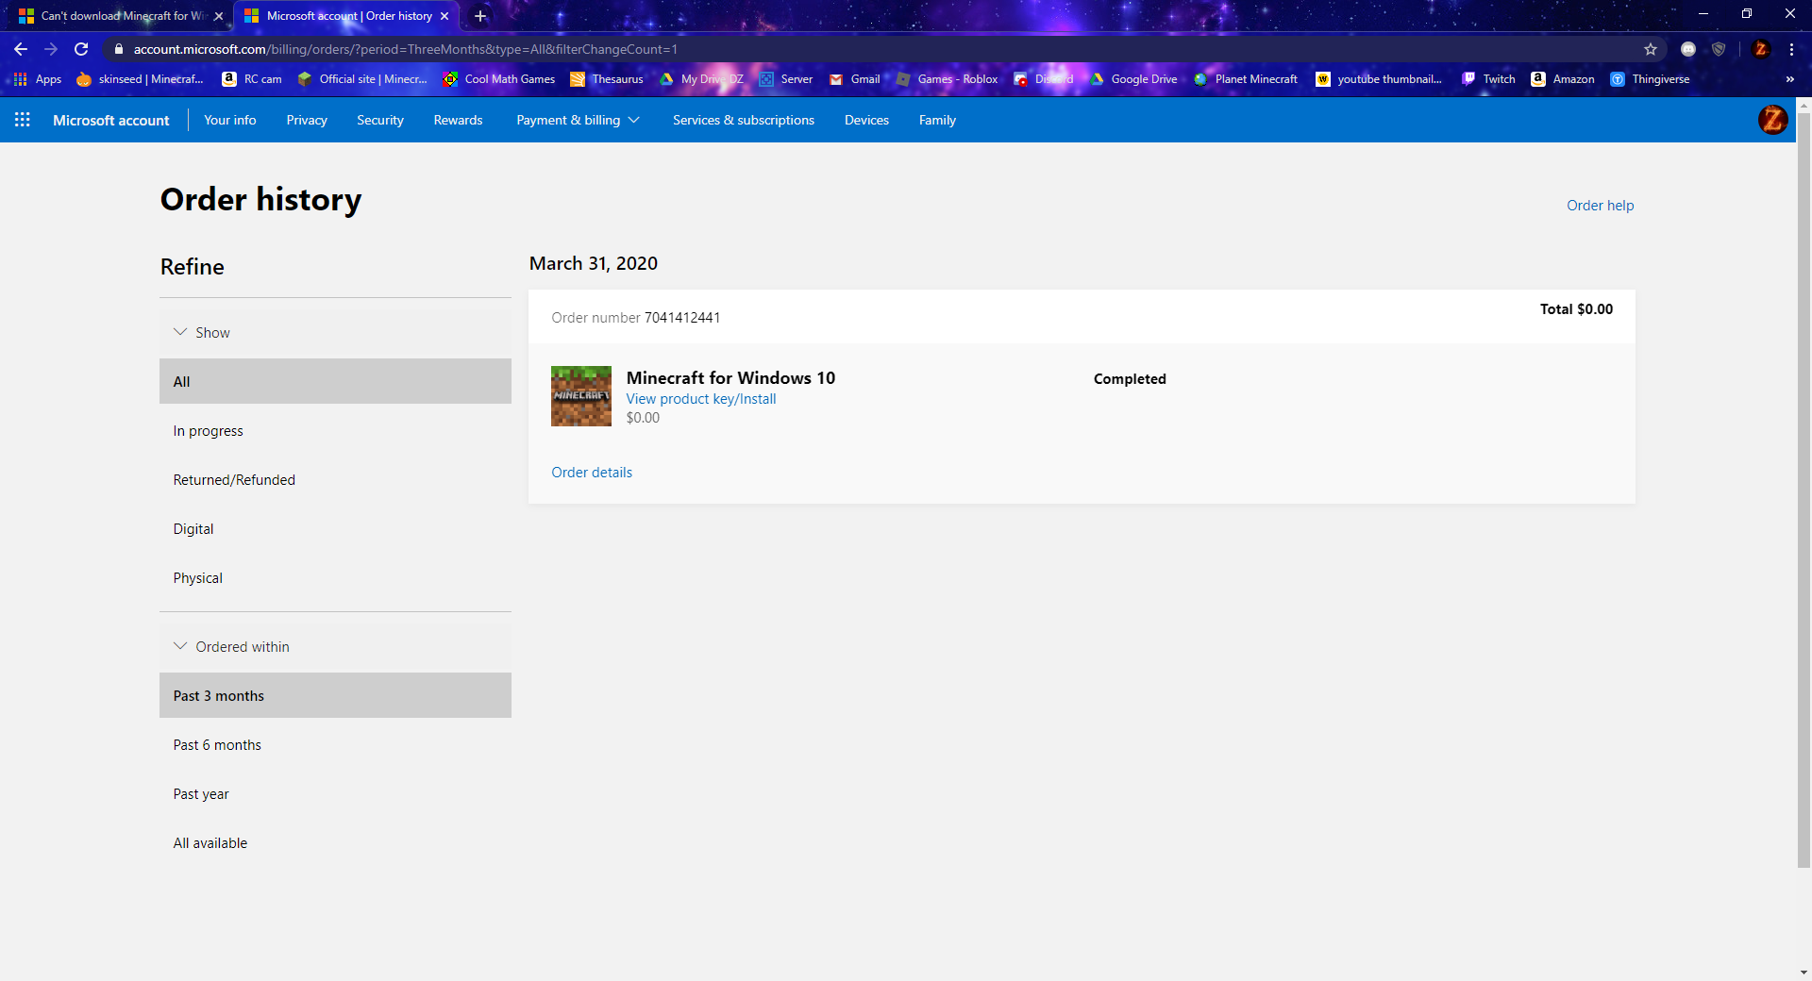The image size is (1812, 981).
Task: Open the Twitch bookmark
Action: tap(1488, 79)
